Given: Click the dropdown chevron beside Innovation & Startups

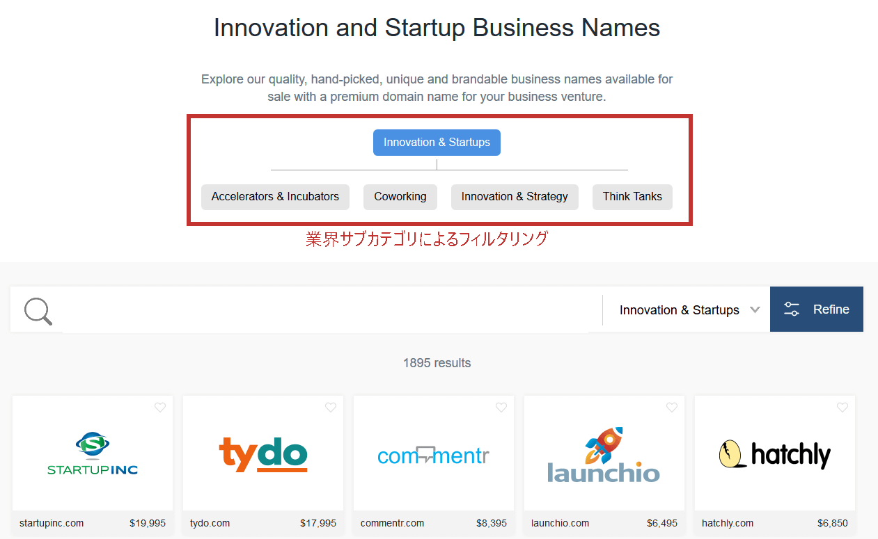Looking at the screenshot, I should 755,310.
